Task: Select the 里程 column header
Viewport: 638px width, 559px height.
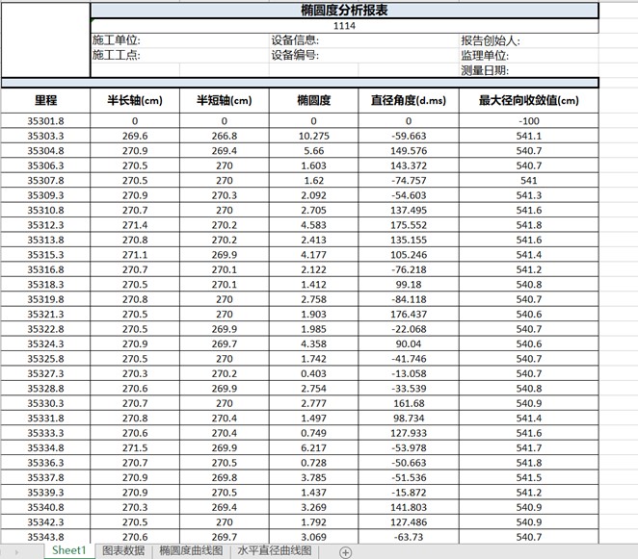Action: point(45,100)
